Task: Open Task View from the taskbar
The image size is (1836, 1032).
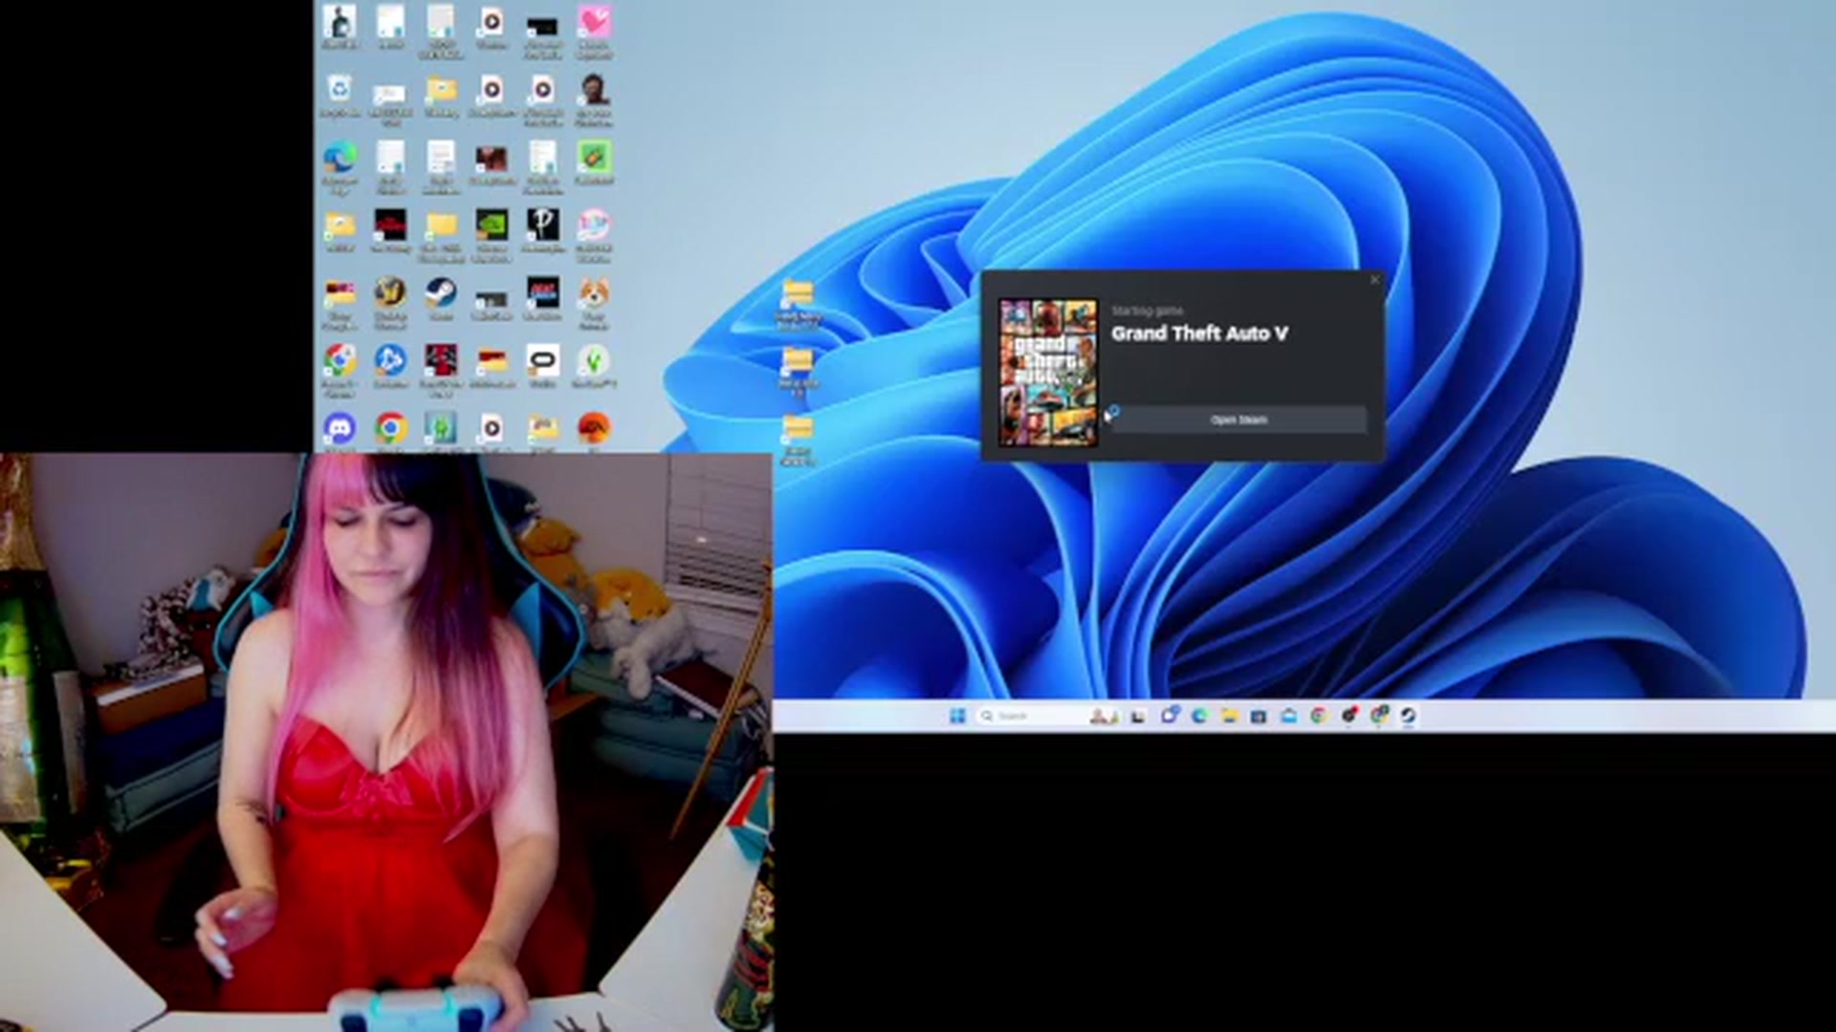Action: 1138,716
